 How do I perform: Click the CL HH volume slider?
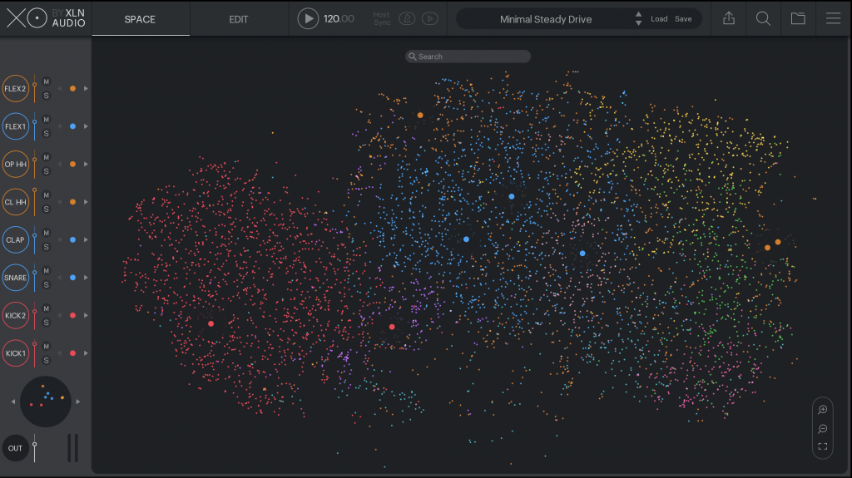[35, 202]
